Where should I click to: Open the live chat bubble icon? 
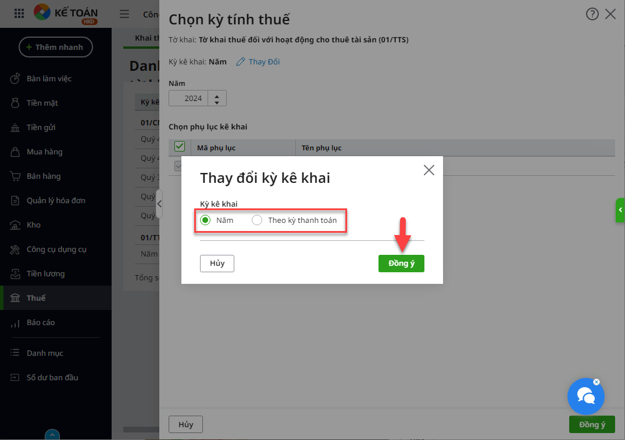pos(585,396)
